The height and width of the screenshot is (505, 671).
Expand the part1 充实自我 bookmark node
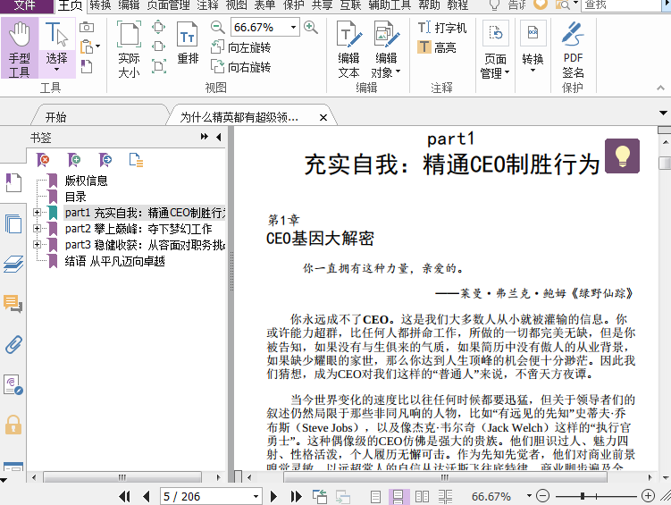pyautogui.click(x=37, y=212)
